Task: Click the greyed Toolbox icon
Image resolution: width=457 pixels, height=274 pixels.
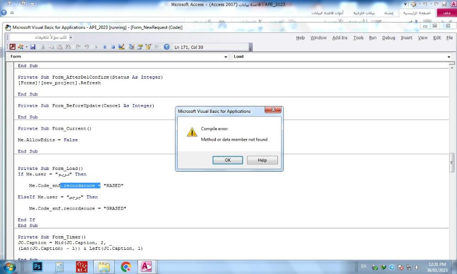Action: pyautogui.click(x=156, y=47)
